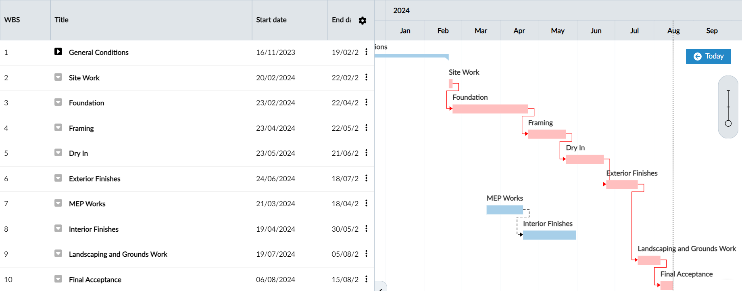Expand the General Conditions task group
The width and height of the screenshot is (742, 291).
(x=58, y=52)
